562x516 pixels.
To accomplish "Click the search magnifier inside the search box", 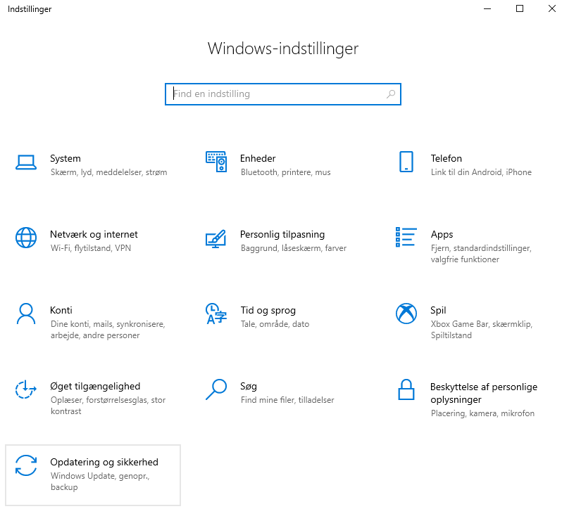I will coord(391,94).
